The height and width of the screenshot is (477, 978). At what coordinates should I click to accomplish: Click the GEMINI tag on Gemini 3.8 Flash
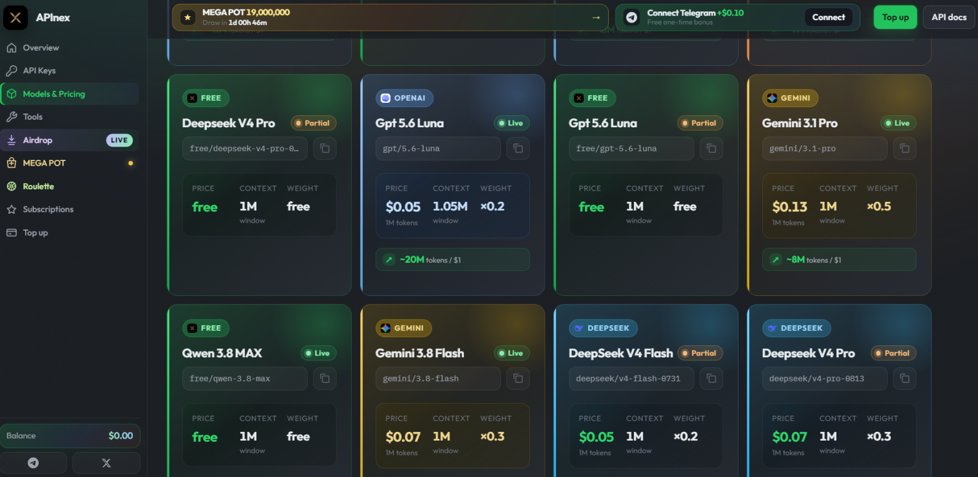(x=404, y=328)
